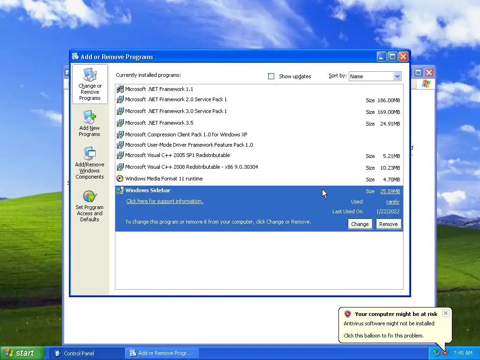This screenshot has height=360, width=480.
Task: Open the Start menu
Action: click(x=22, y=353)
